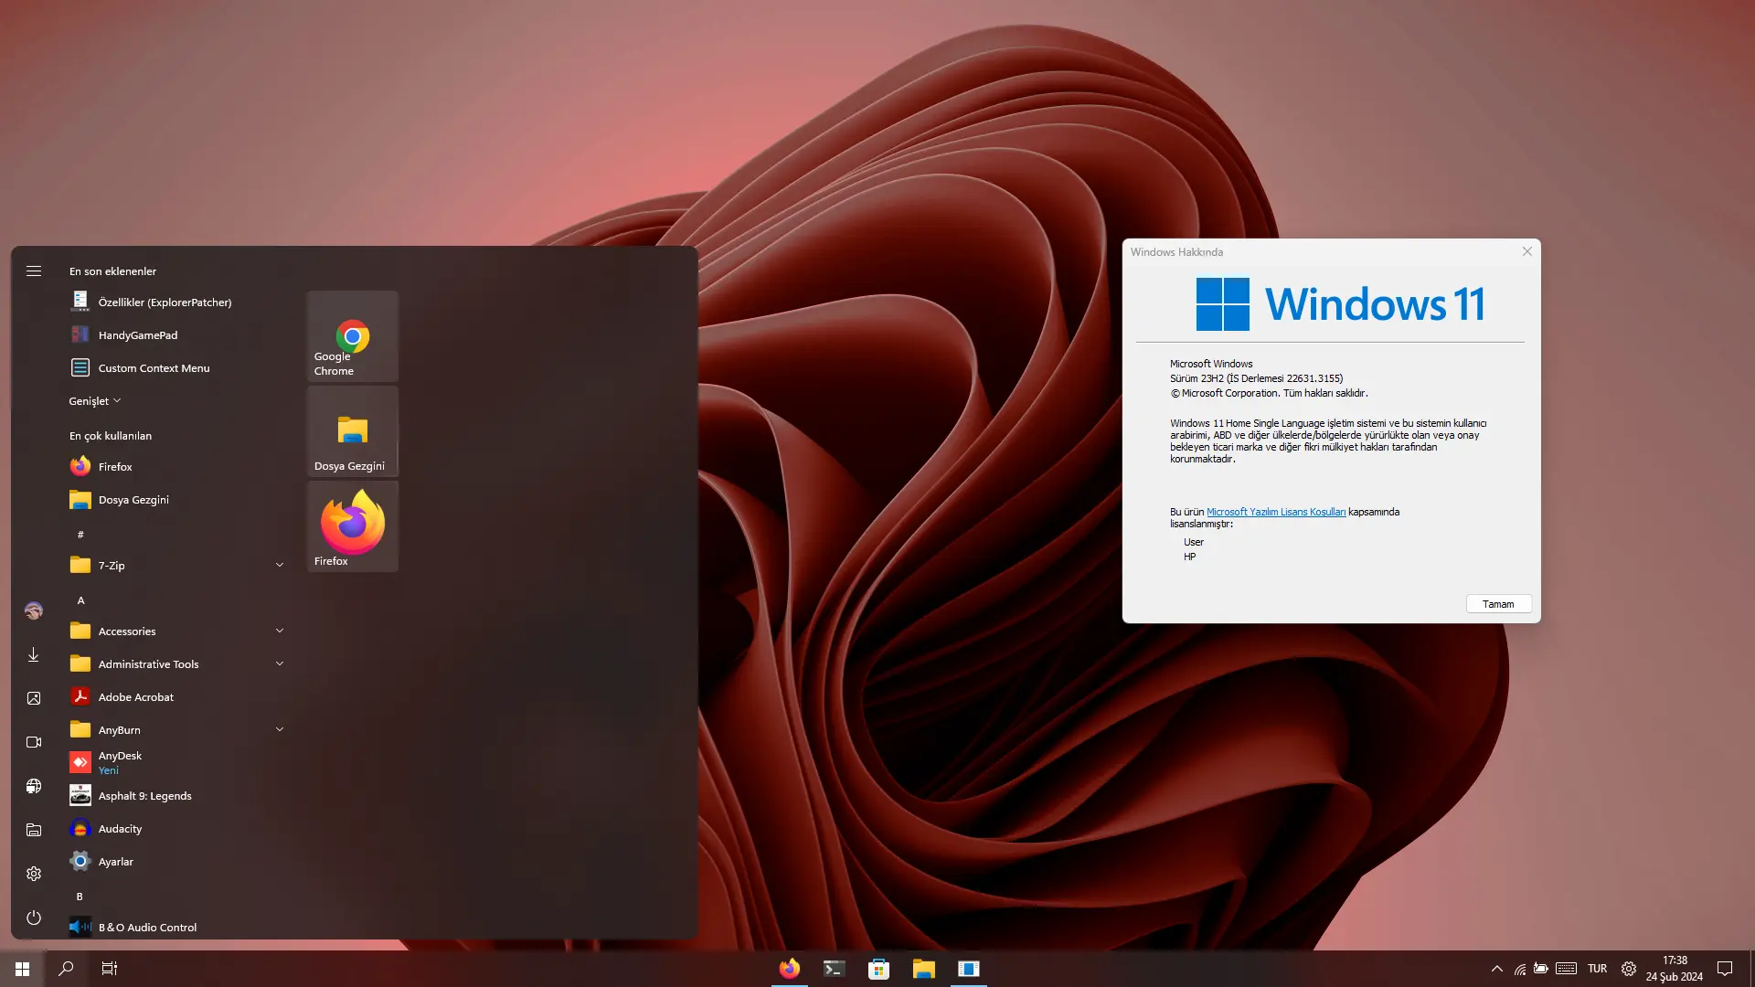Open Custom Context Menu app
This screenshot has height=987, width=1755.
coord(177,367)
